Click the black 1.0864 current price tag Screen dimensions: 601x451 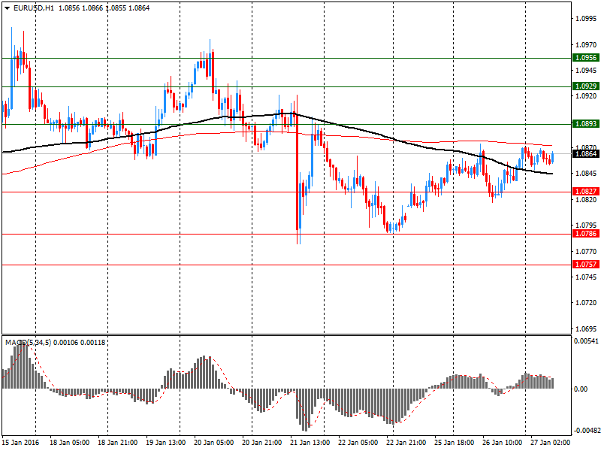(x=585, y=154)
